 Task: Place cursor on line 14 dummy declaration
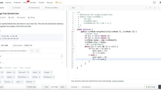101,40
